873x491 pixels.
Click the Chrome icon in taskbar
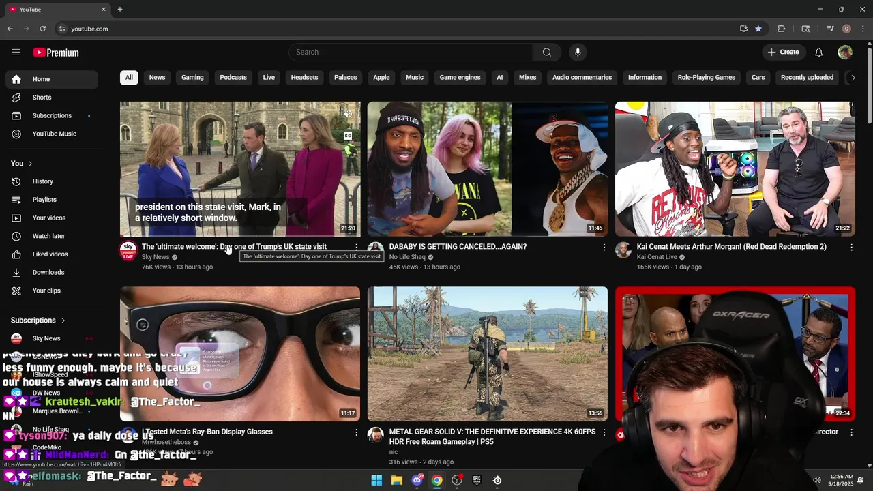436,481
